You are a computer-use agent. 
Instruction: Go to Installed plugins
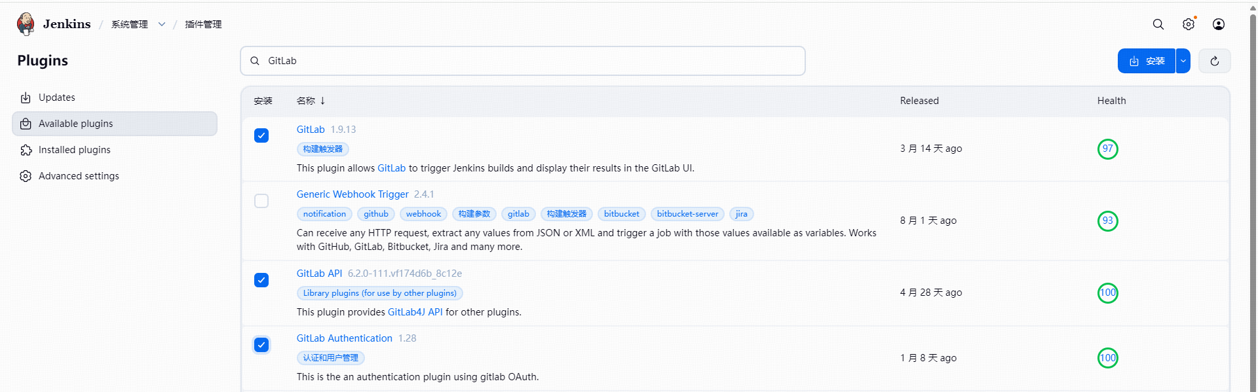[115, 150]
